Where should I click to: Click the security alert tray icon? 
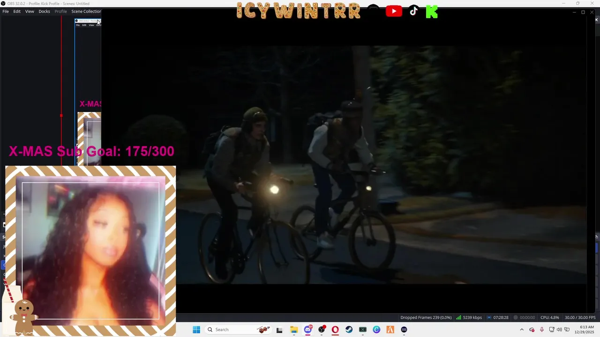(x=532, y=330)
